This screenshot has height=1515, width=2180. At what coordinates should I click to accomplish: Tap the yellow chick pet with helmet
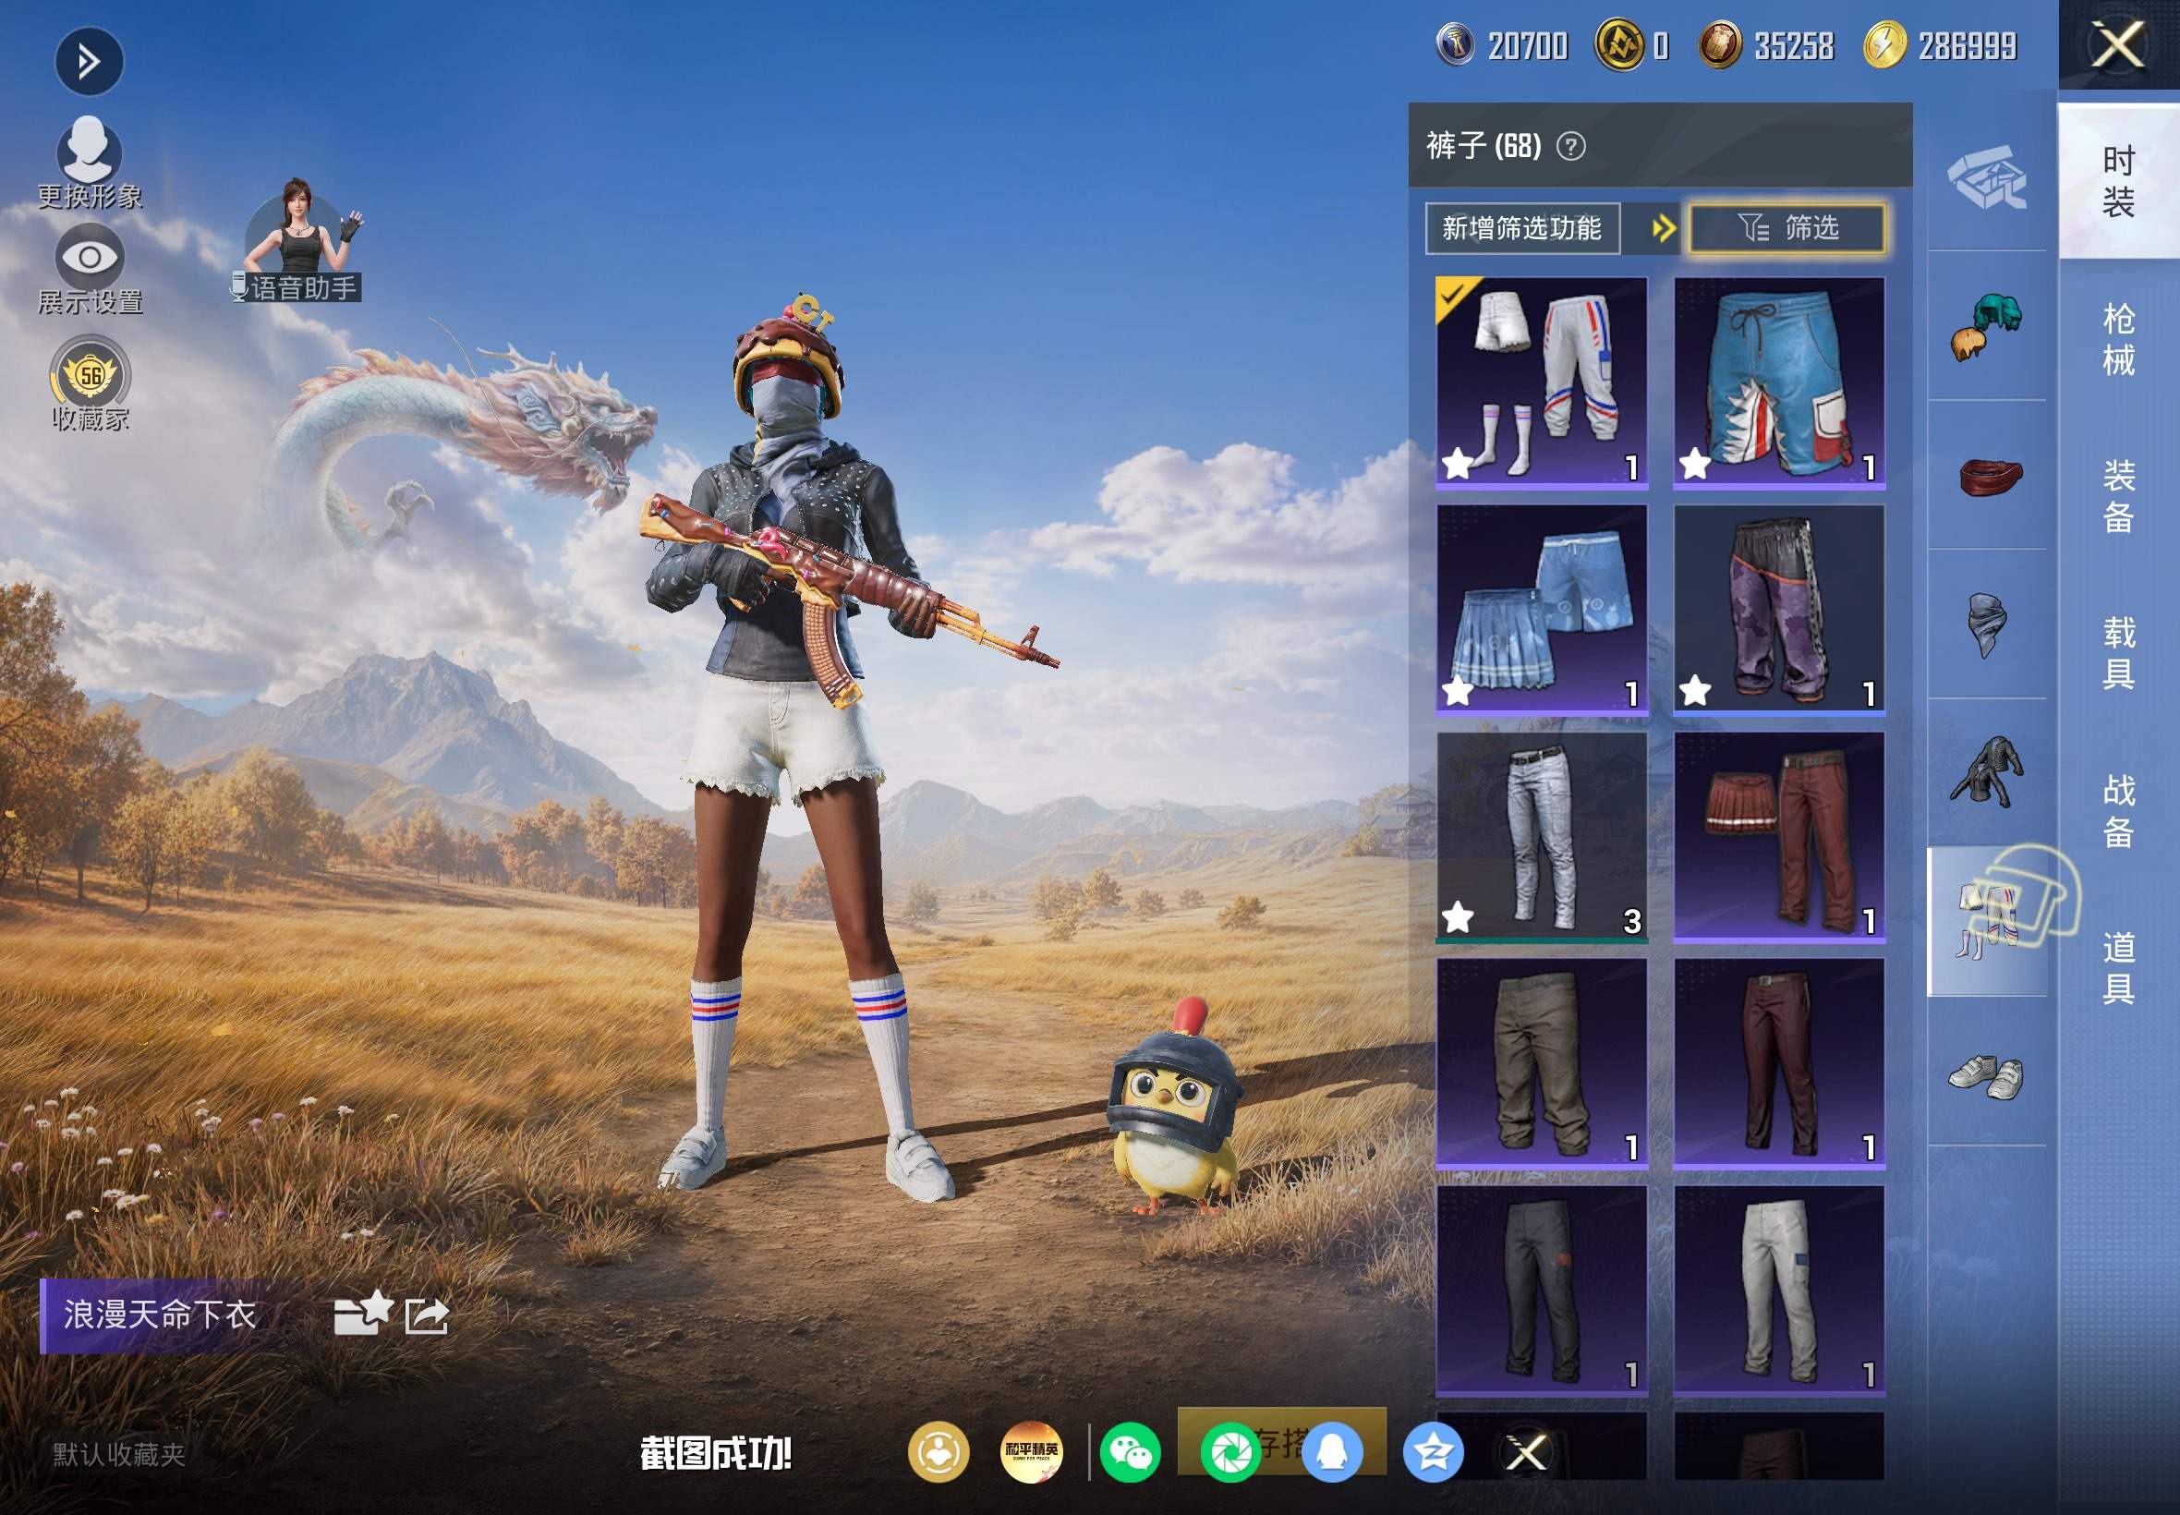(x=1177, y=1106)
